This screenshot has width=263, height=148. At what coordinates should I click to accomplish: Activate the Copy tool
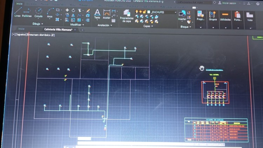point(67,15)
